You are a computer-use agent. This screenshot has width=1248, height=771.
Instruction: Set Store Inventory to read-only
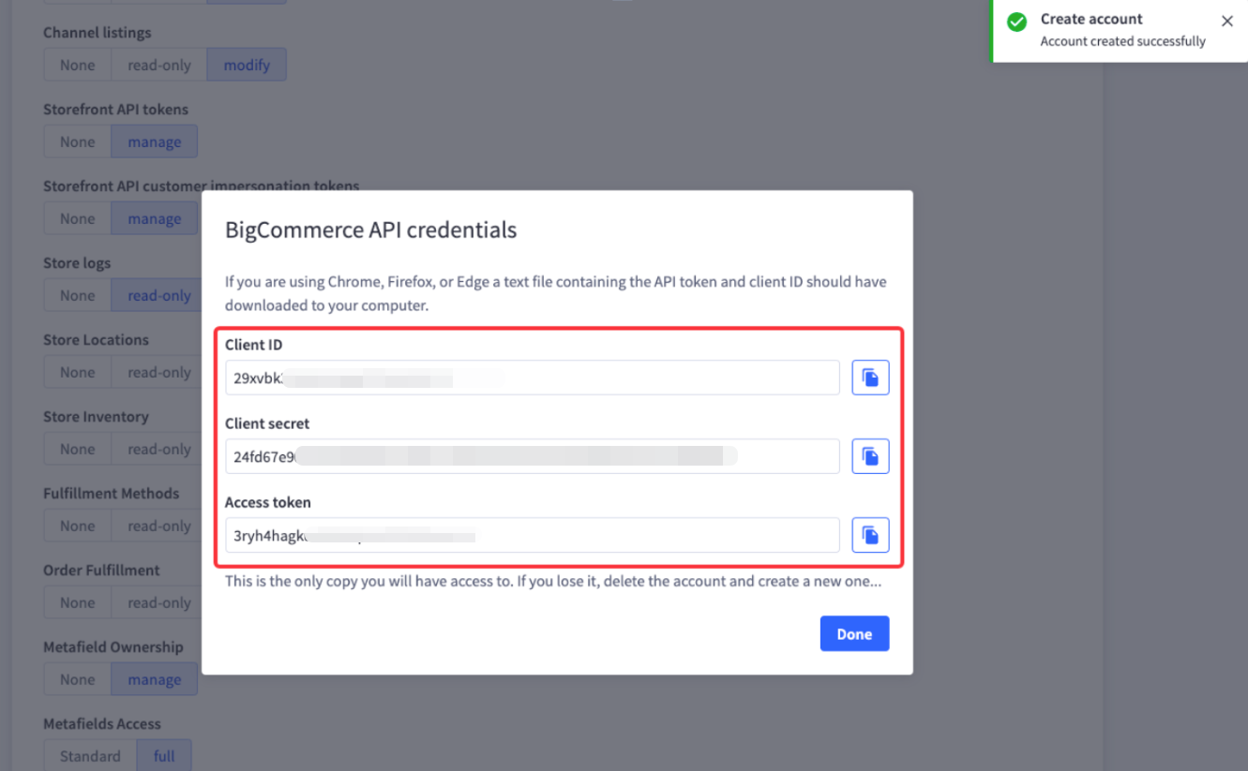tap(158, 449)
